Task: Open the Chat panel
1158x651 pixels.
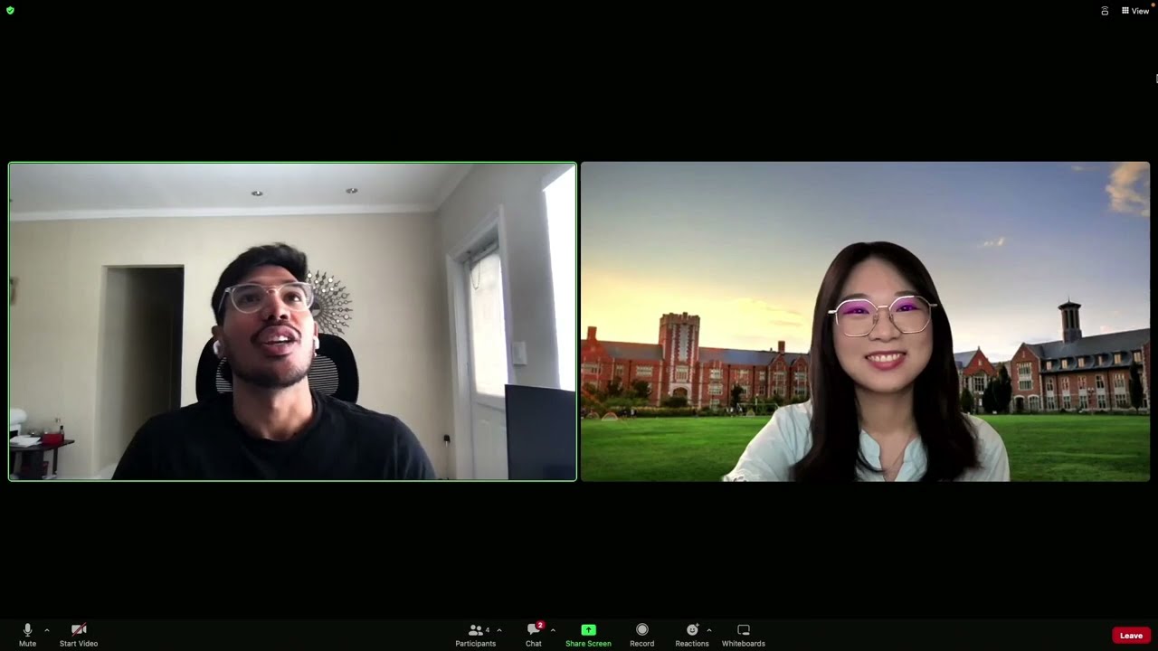Action: pos(534,635)
